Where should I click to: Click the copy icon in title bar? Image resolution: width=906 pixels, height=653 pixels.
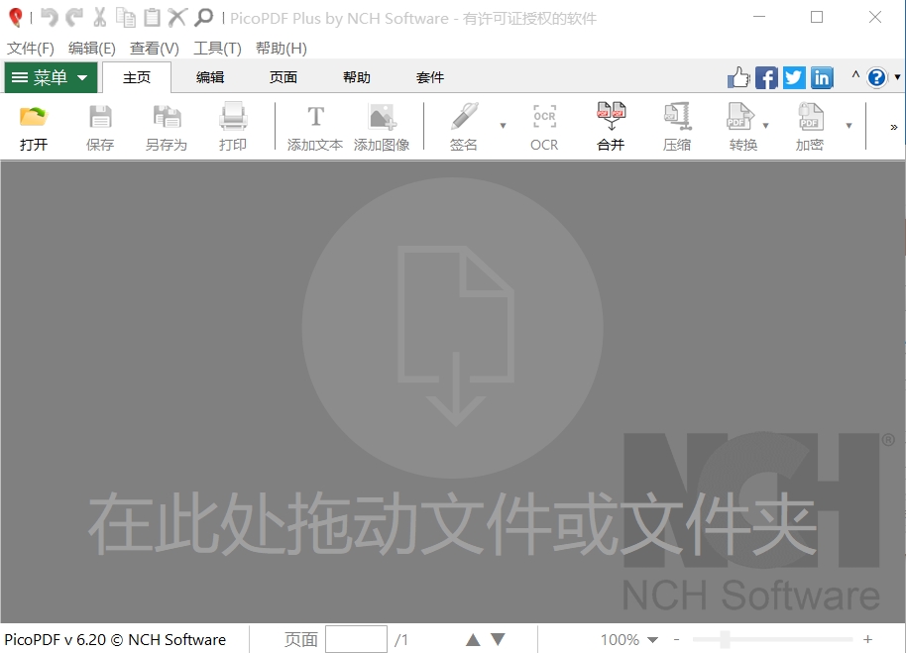click(125, 17)
